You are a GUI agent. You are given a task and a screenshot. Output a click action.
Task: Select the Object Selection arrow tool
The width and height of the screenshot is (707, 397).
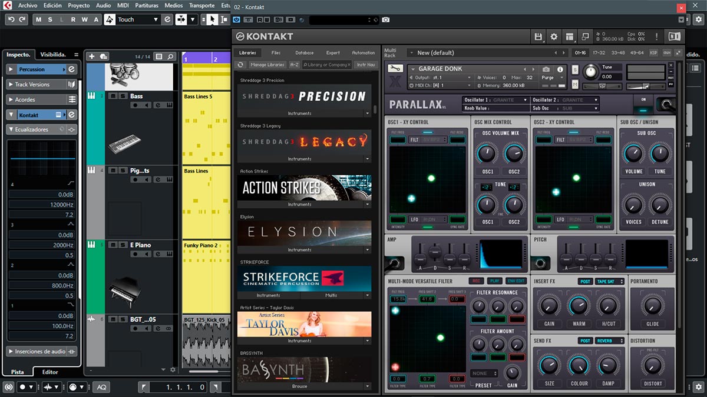coord(212,19)
